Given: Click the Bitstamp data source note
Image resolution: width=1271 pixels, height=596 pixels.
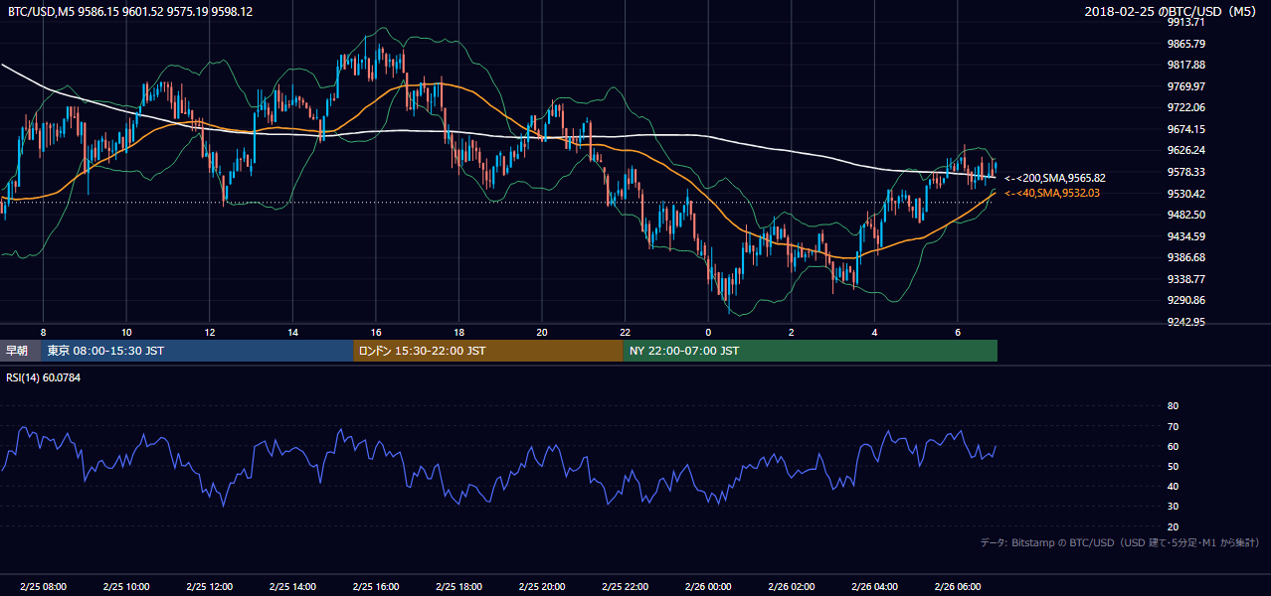Looking at the screenshot, I should coord(1120,542).
